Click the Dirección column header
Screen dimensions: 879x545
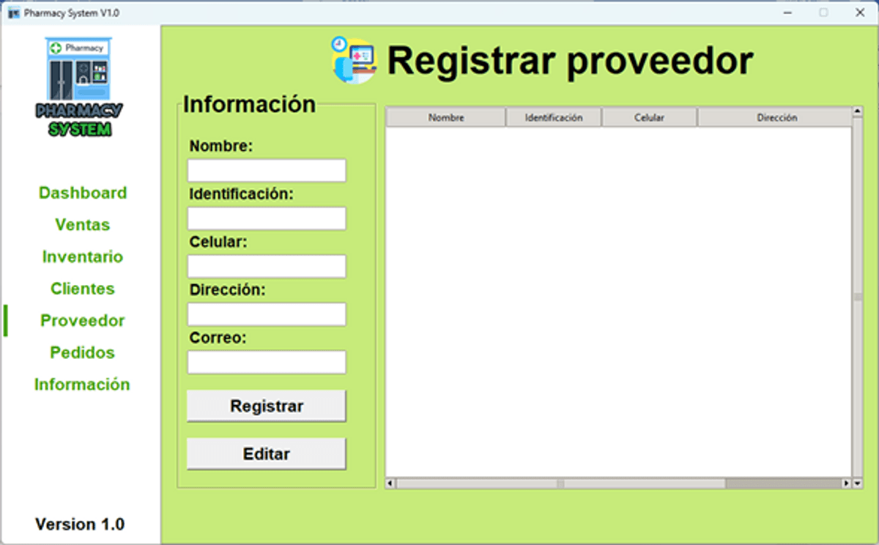click(776, 117)
